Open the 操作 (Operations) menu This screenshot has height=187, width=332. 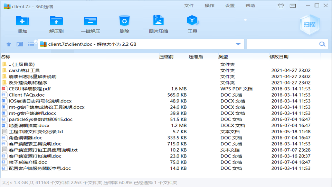pos(209,6)
